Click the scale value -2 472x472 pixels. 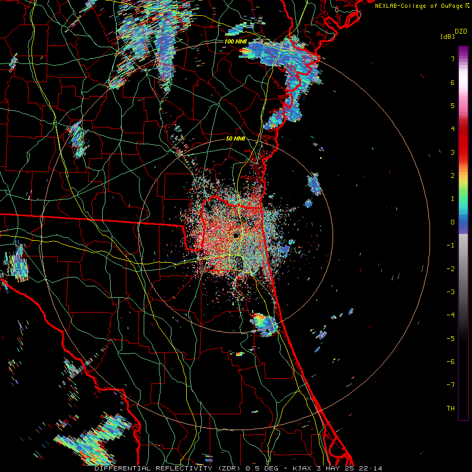pyautogui.click(x=450, y=269)
